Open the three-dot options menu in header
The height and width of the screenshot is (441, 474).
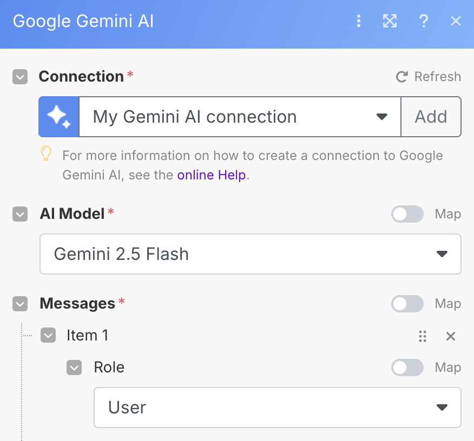point(359,21)
